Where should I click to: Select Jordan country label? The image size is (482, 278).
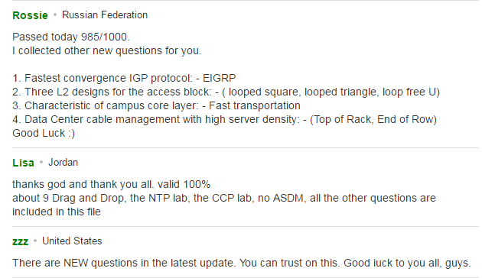coord(63,163)
